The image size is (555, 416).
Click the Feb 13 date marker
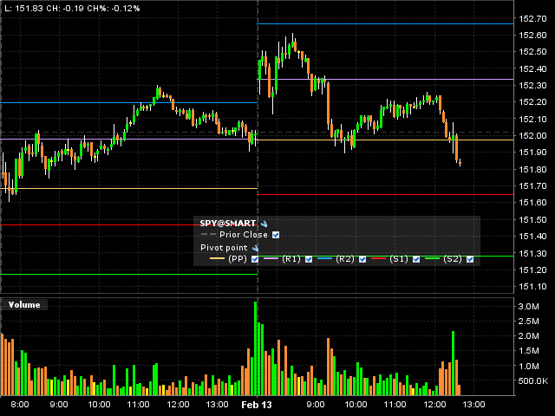(255, 405)
